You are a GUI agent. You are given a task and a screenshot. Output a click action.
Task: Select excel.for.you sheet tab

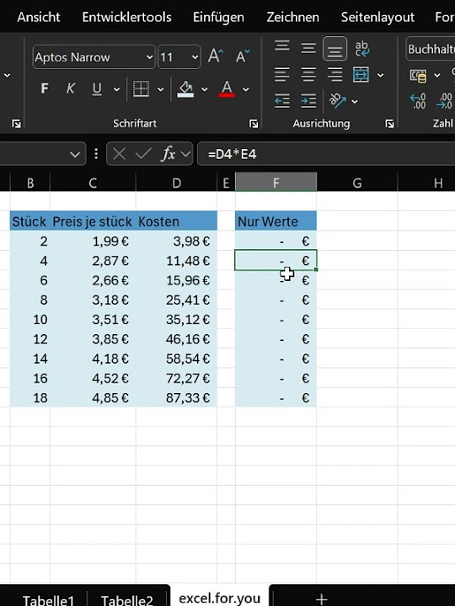[x=219, y=597]
